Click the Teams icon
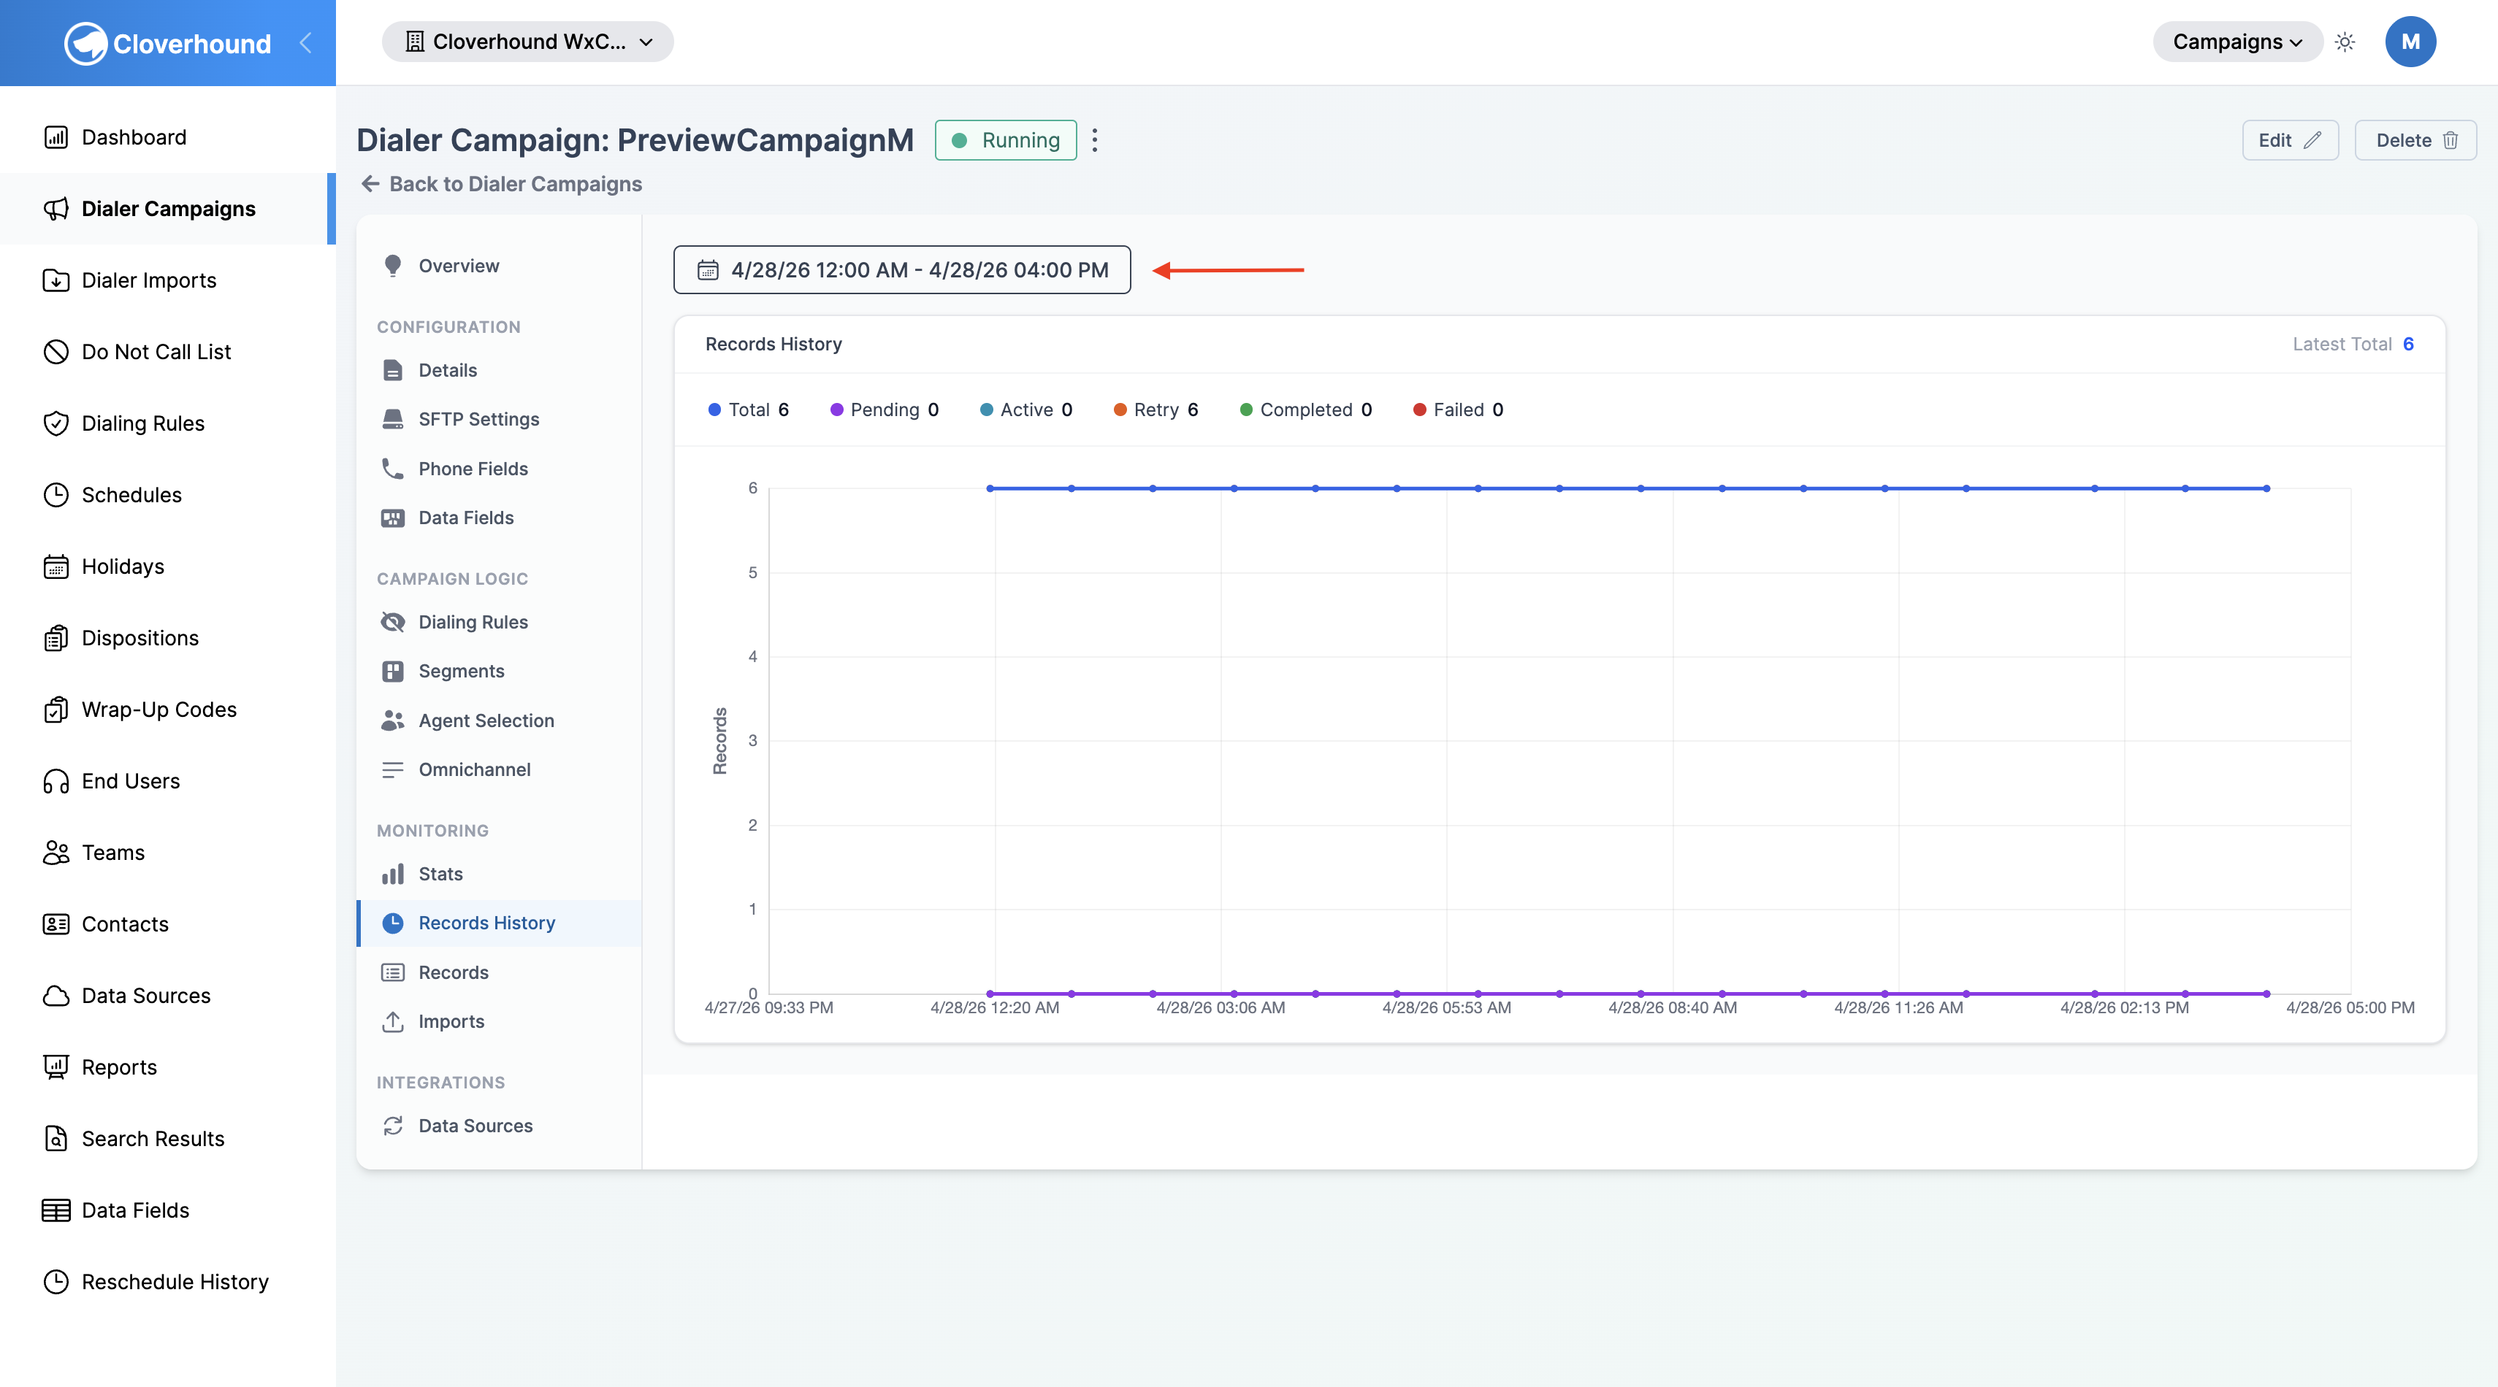This screenshot has width=2498, height=1387. [x=56, y=853]
